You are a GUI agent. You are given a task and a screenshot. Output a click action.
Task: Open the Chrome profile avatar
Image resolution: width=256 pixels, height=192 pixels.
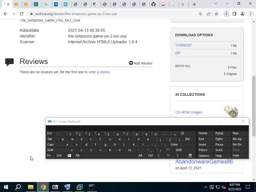(x=242, y=14)
